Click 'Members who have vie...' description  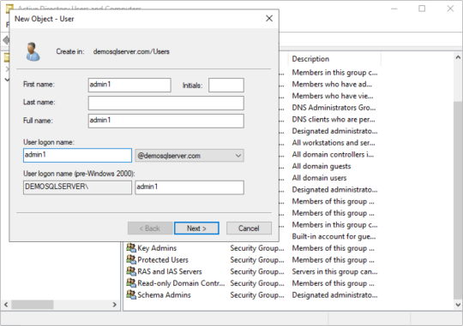click(333, 96)
